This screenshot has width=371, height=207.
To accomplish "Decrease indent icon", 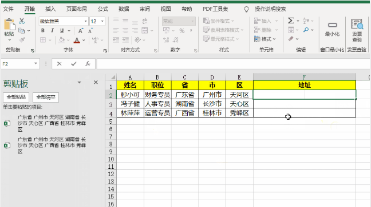I will point(116,40).
